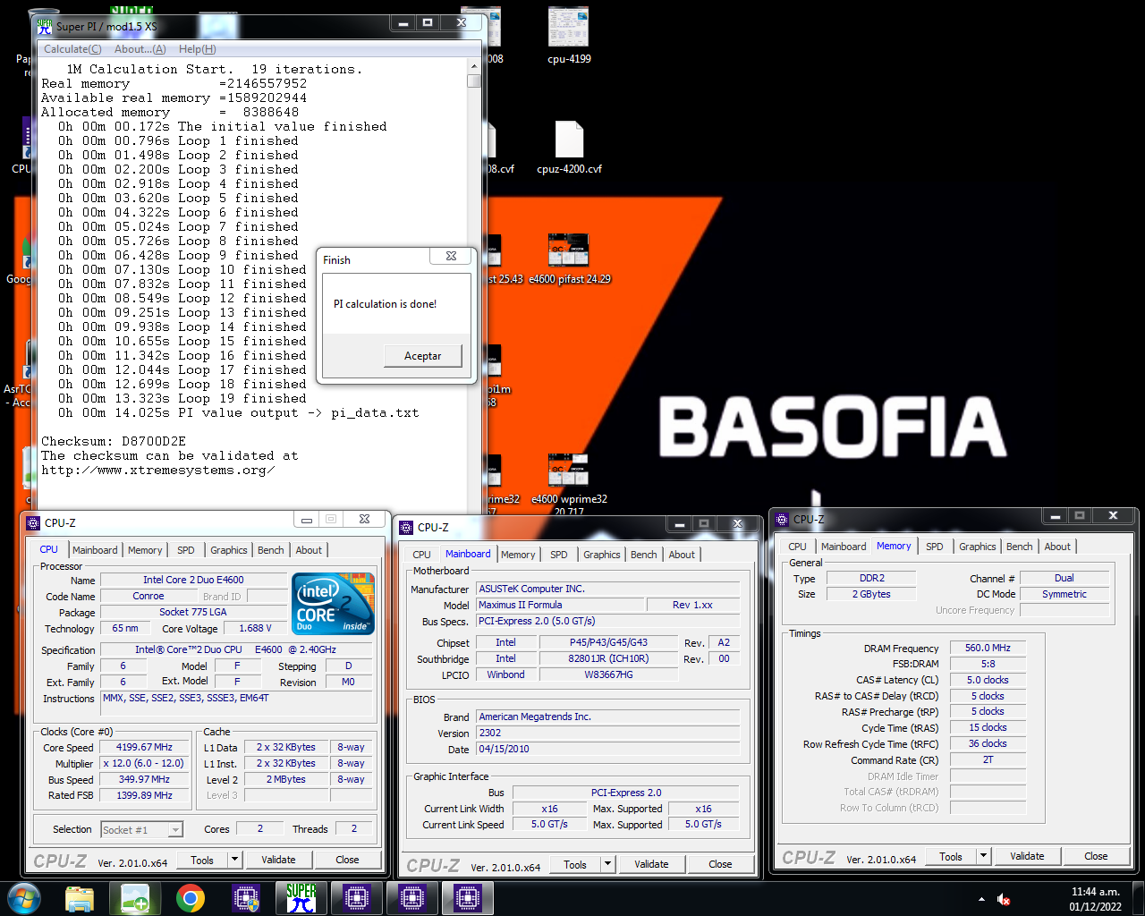The height and width of the screenshot is (916, 1145).
Task: Select the Super PI taskbar icon
Action: click(x=301, y=898)
